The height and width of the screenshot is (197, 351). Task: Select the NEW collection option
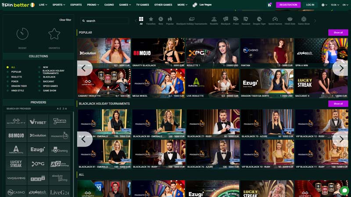click(x=43, y=67)
